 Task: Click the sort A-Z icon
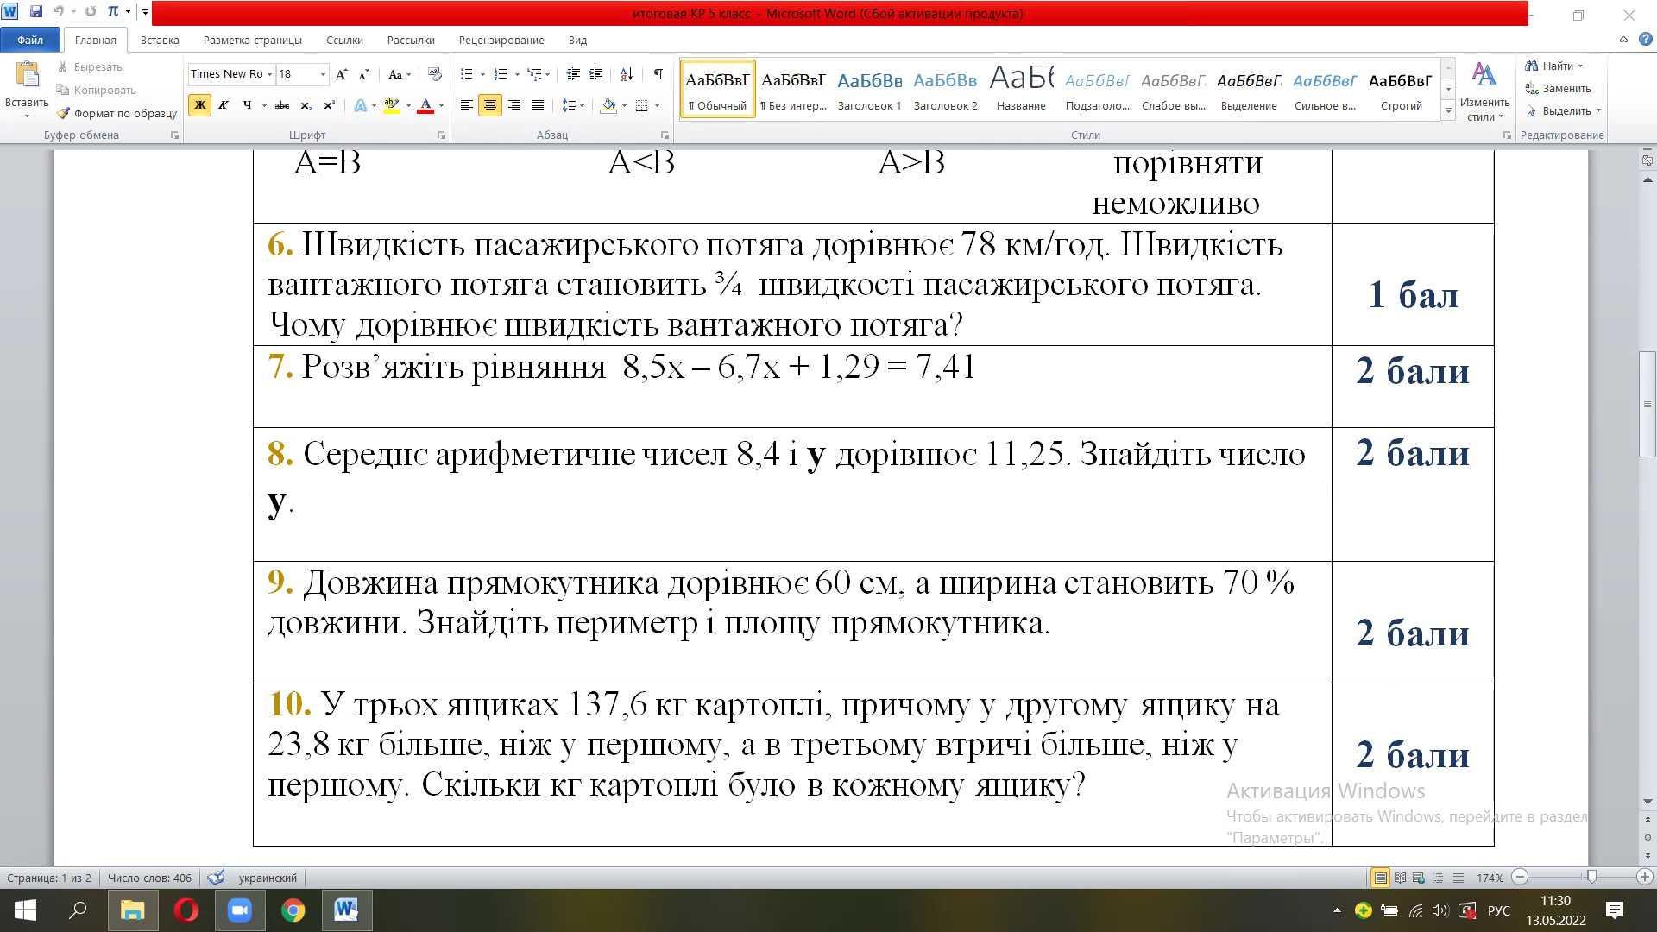click(627, 74)
